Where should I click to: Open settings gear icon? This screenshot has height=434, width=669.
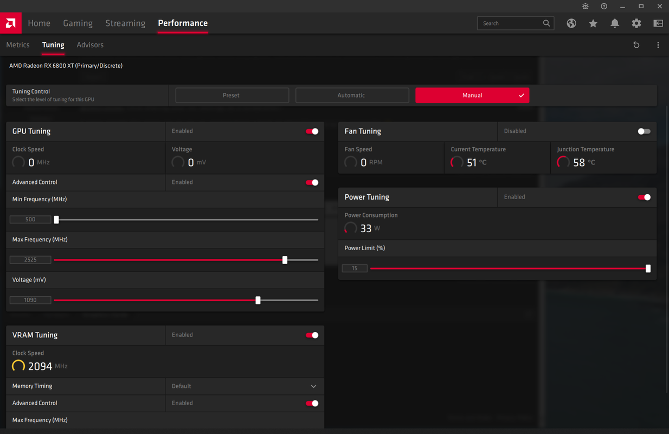(636, 23)
